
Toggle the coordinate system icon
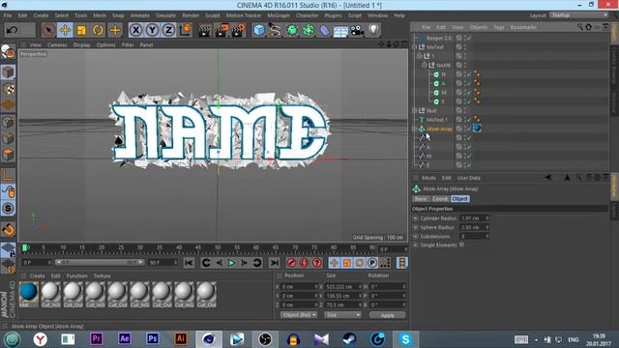186,30
